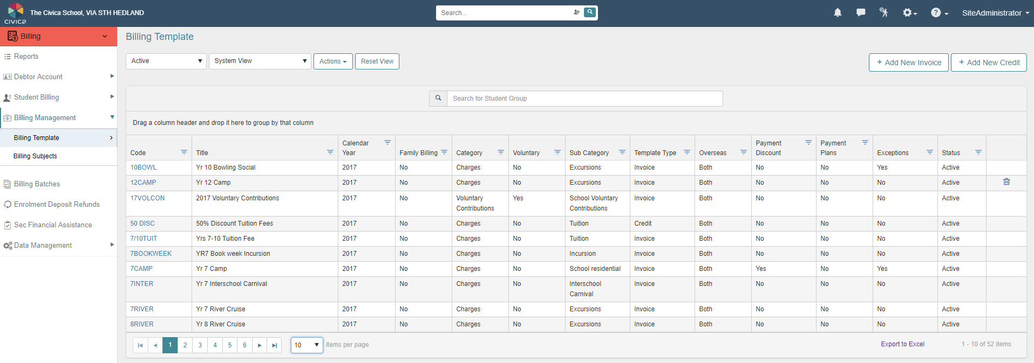Filter the Exceptions column

pyautogui.click(x=930, y=152)
